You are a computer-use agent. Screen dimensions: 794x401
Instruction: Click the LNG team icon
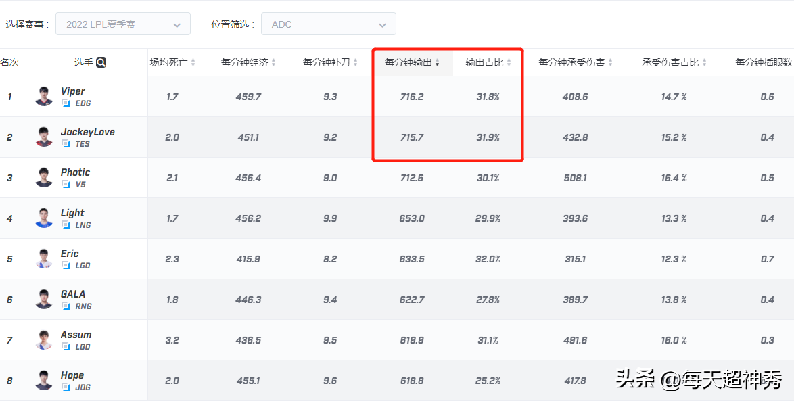coord(66,225)
